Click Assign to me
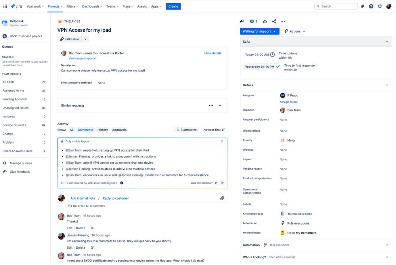 tap(289, 102)
